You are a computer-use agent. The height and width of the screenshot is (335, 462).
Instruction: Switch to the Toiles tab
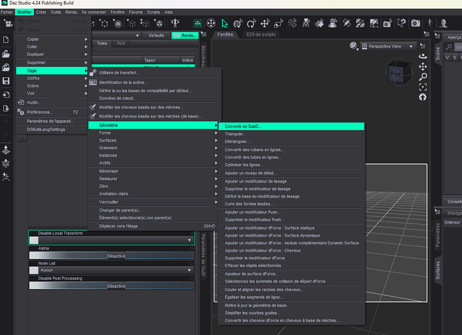[102, 43]
